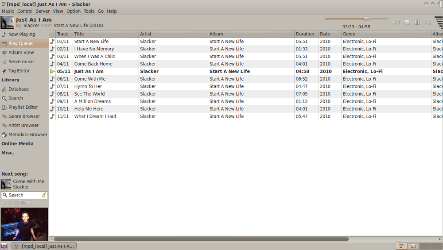Pause playback with the pause button

point(417,23)
